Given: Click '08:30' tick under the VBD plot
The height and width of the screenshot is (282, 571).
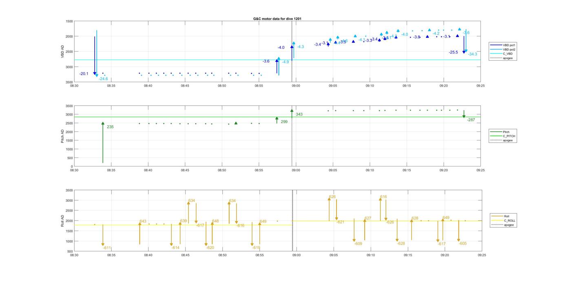Looking at the screenshot, I should coord(74,86).
